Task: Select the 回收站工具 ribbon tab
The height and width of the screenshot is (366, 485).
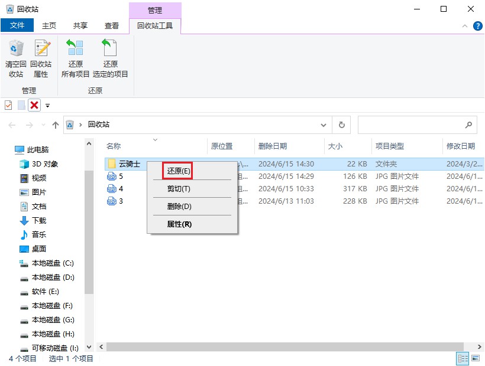Action: (154, 25)
